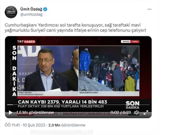This screenshot has width=187, height=135.
Task: Open Ümit Özdağ display name link
Action: [x=31, y=9]
